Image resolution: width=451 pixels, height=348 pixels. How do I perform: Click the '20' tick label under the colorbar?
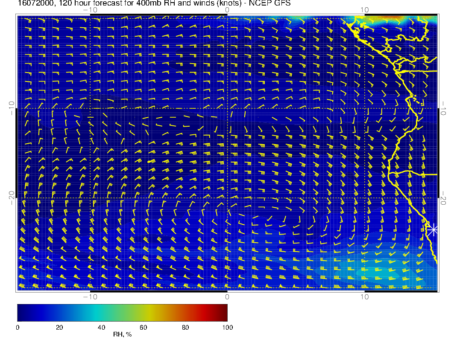point(59,328)
